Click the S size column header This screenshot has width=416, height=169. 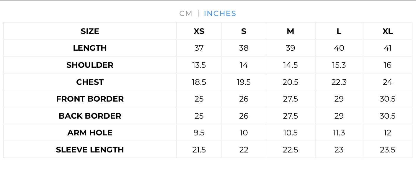coord(244,31)
